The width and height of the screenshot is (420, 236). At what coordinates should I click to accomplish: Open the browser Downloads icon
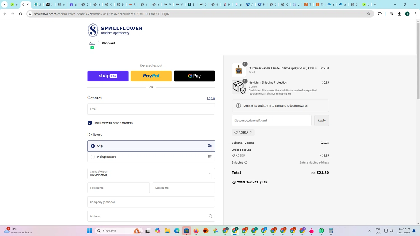pyautogui.click(x=399, y=14)
